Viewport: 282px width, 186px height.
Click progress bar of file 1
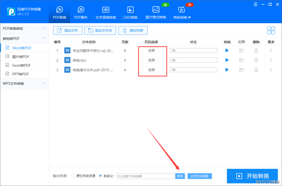[x=193, y=51]
